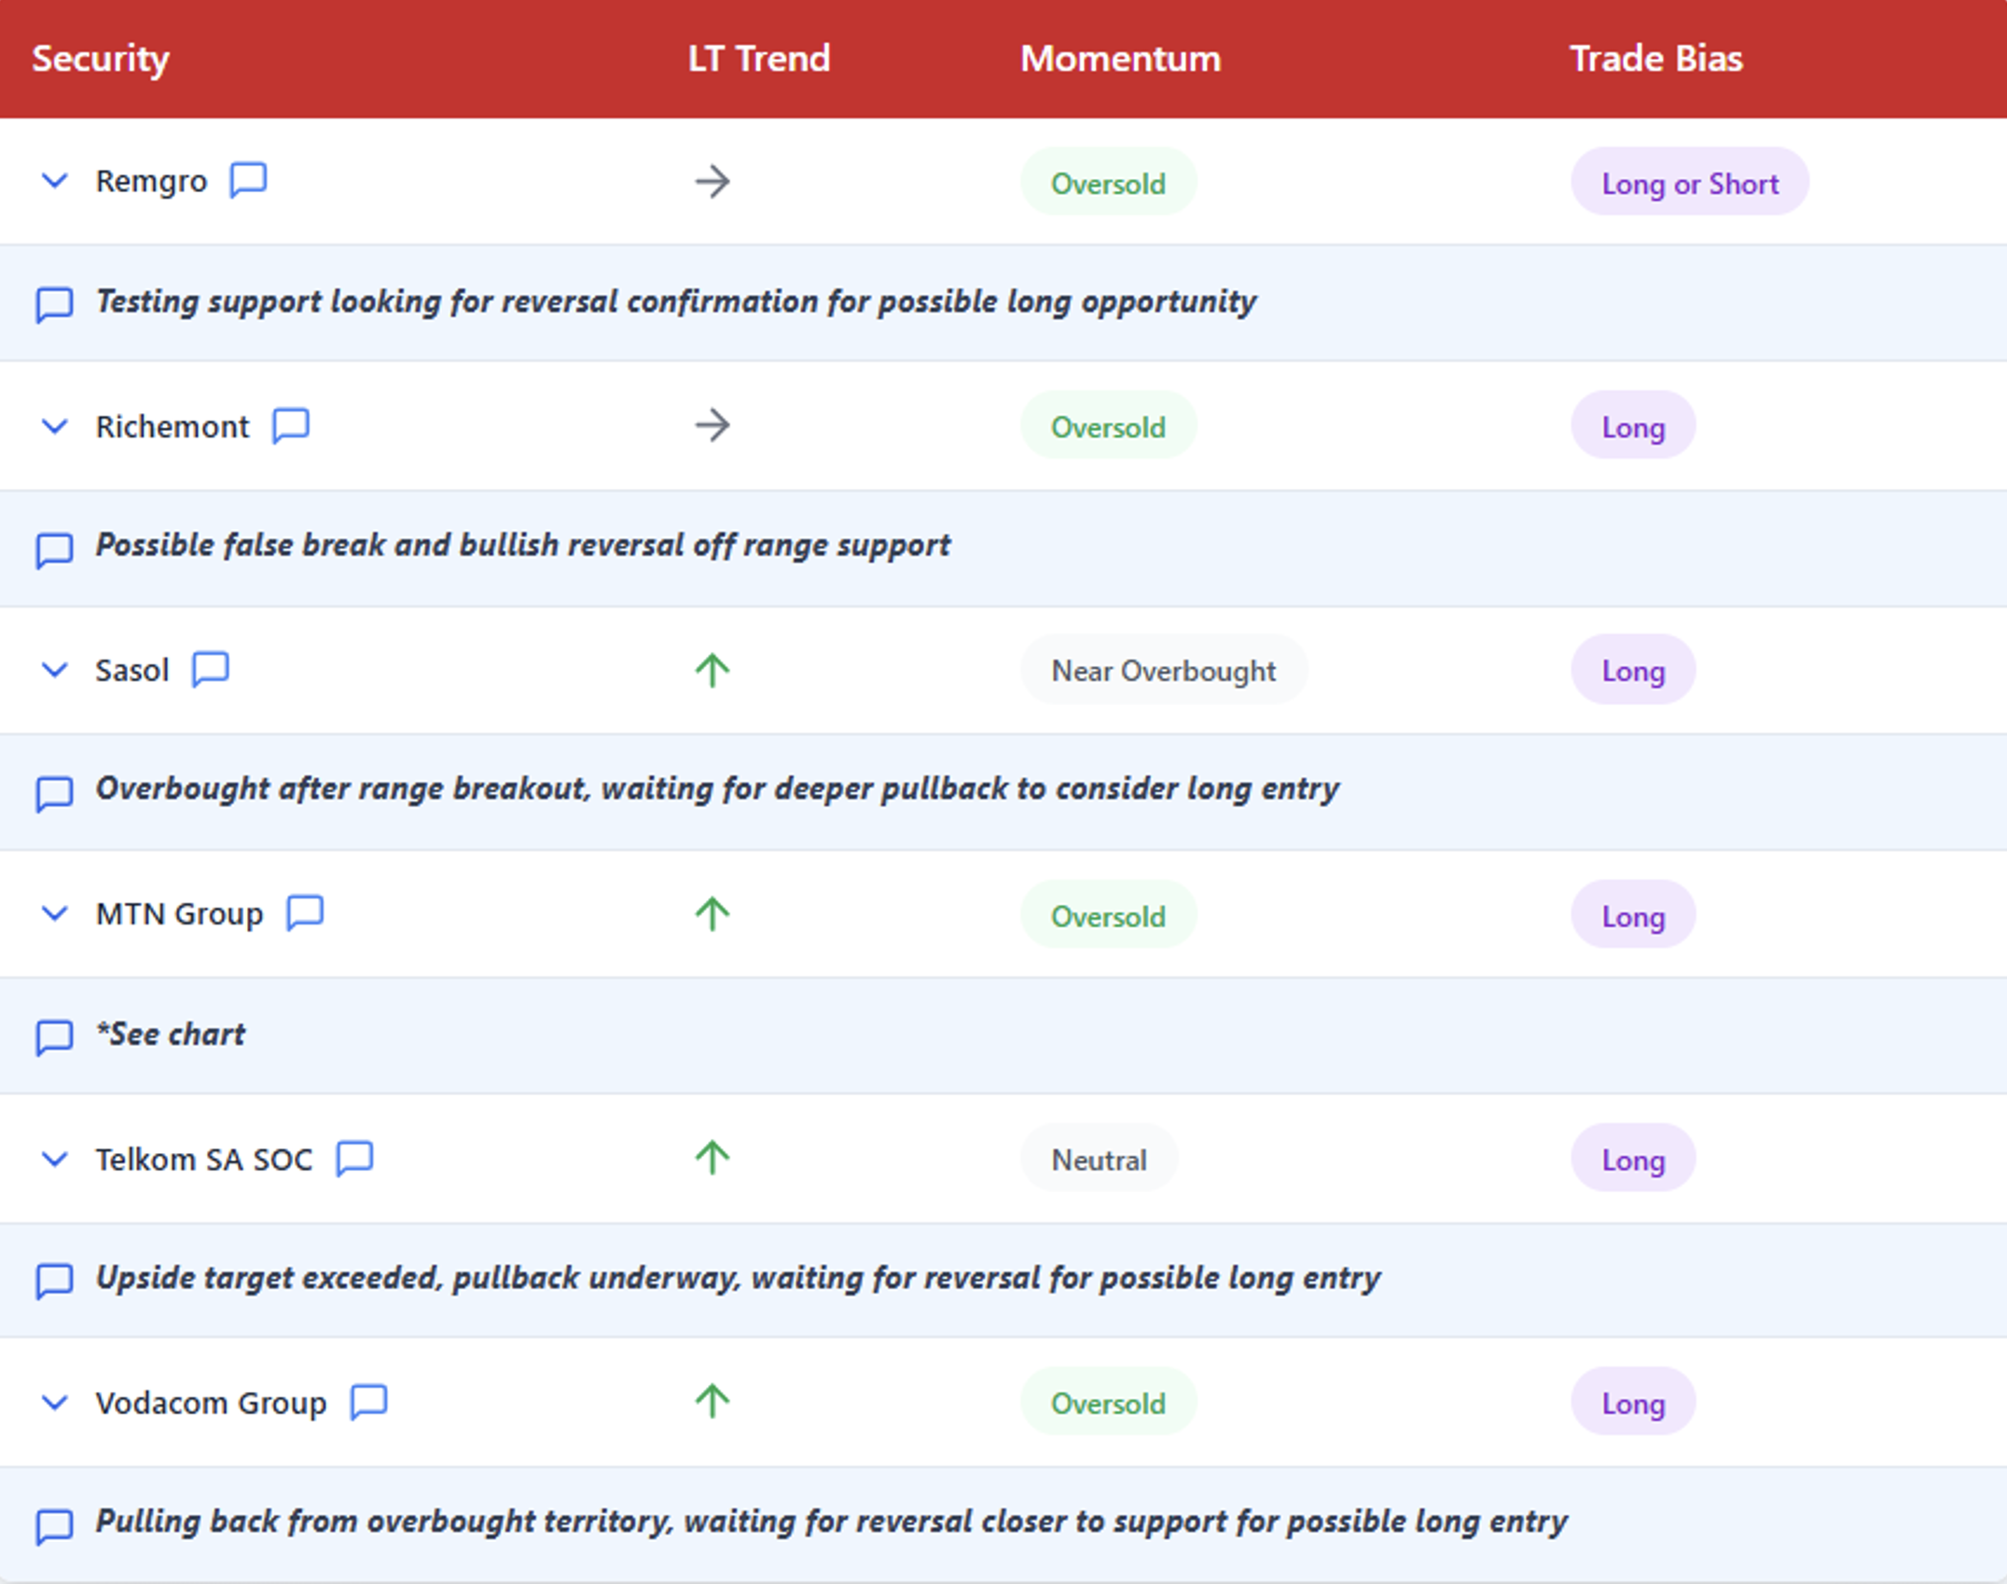Sort by the Trade Bias column header
Screen dimensions: 2007x1584
[1655, 59]
